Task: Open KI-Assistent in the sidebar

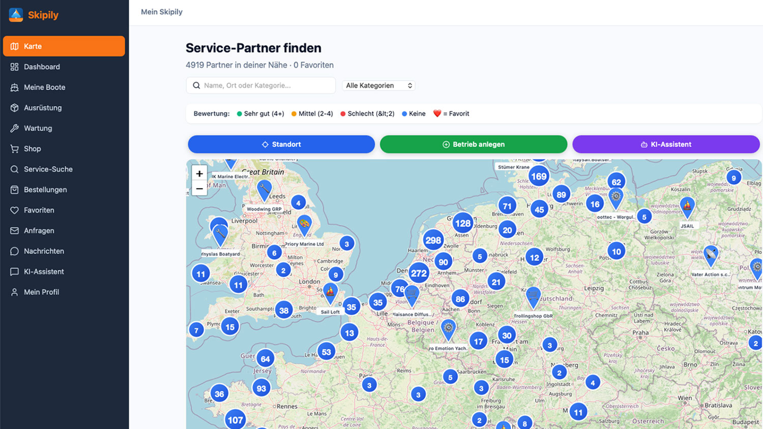Action: 64,271
